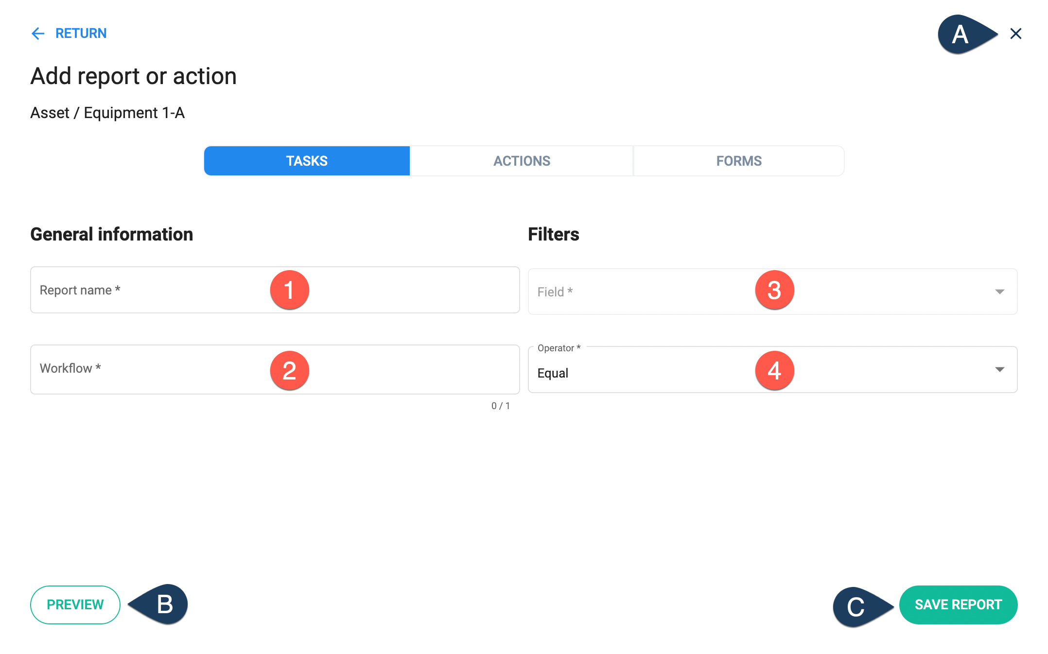Click the PREVIEW button
Viewport: 1048px width, 654px height.
pyautogui.click(x=75, y=604)
